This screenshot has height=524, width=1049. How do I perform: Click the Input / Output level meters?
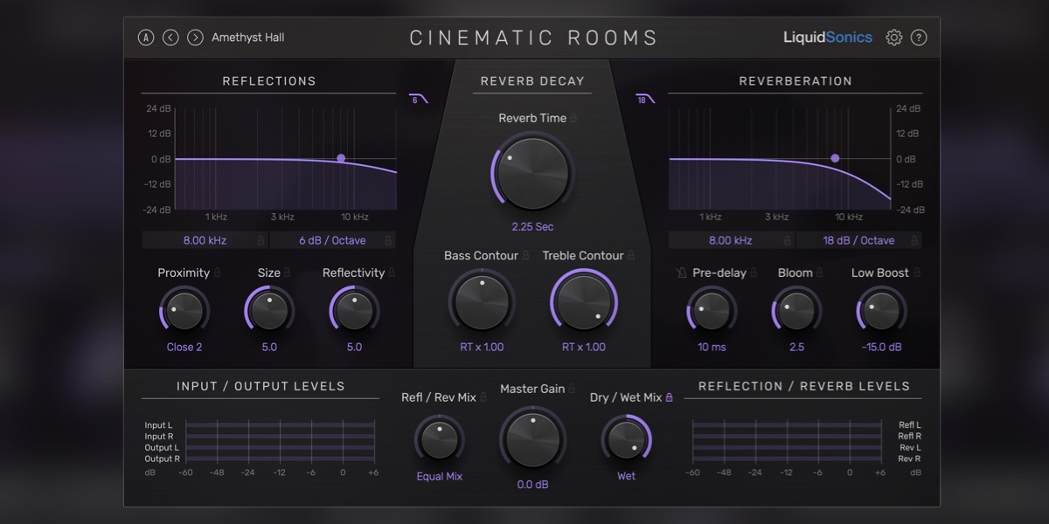click(x=280, y=442)
